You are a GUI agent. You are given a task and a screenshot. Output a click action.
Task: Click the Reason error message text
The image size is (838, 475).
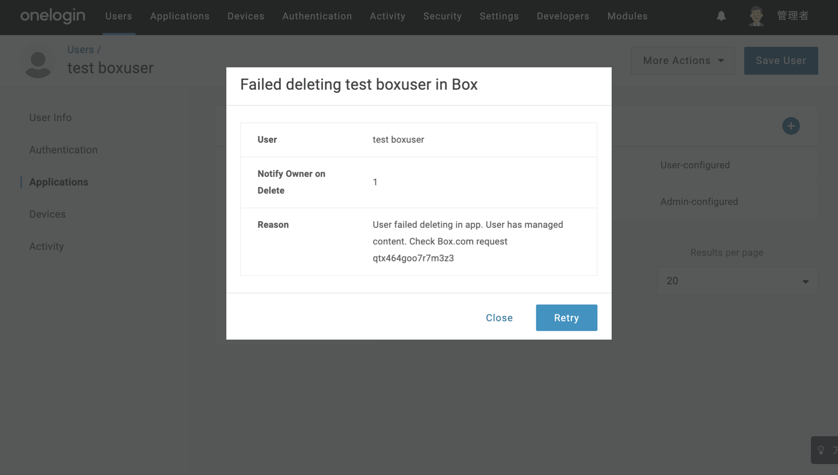click(468, 242)
